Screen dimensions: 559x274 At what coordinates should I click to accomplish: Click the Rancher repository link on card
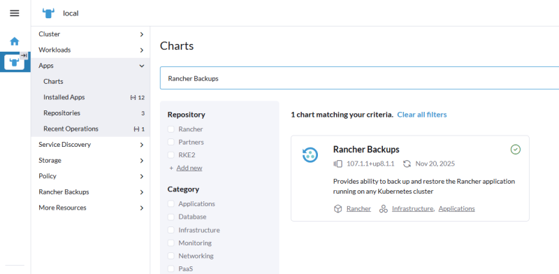tap(358, 209)
